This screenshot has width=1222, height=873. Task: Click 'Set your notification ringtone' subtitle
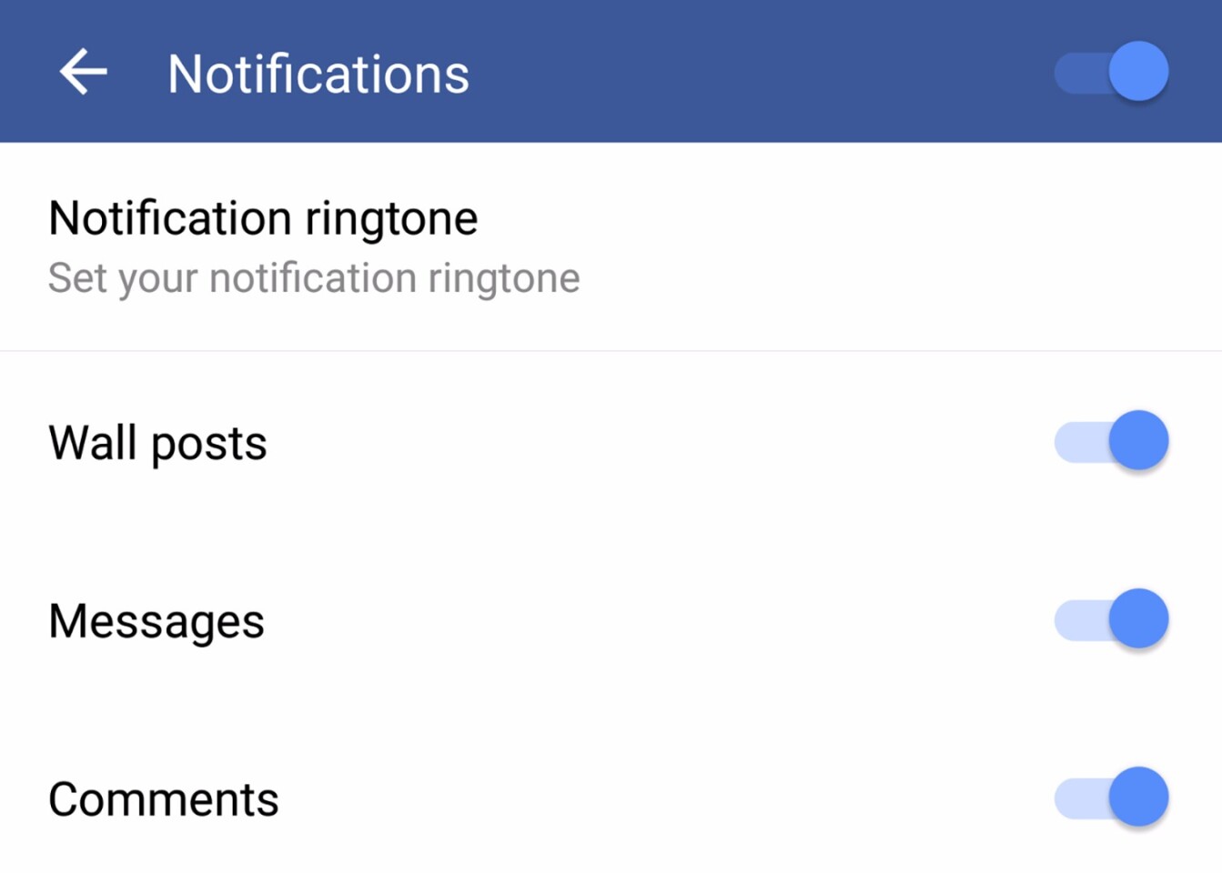point(314,278)
